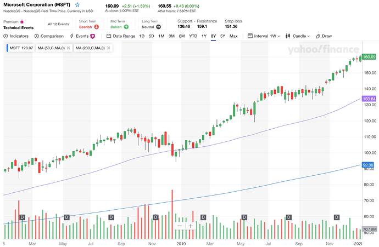Open the Indicators menu
This screenshot has width=379, height=247.
point(18,36)
